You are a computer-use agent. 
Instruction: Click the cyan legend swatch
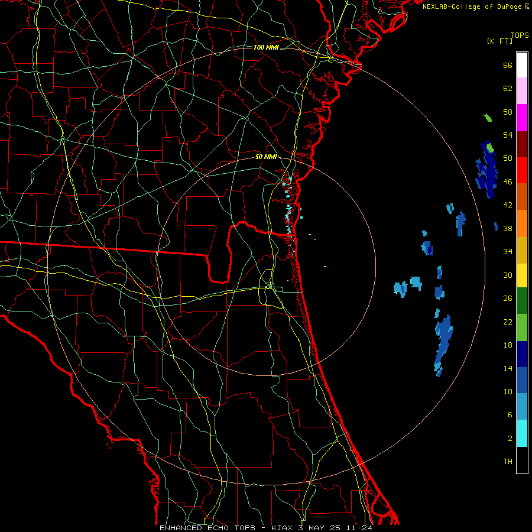click(522, 433)
